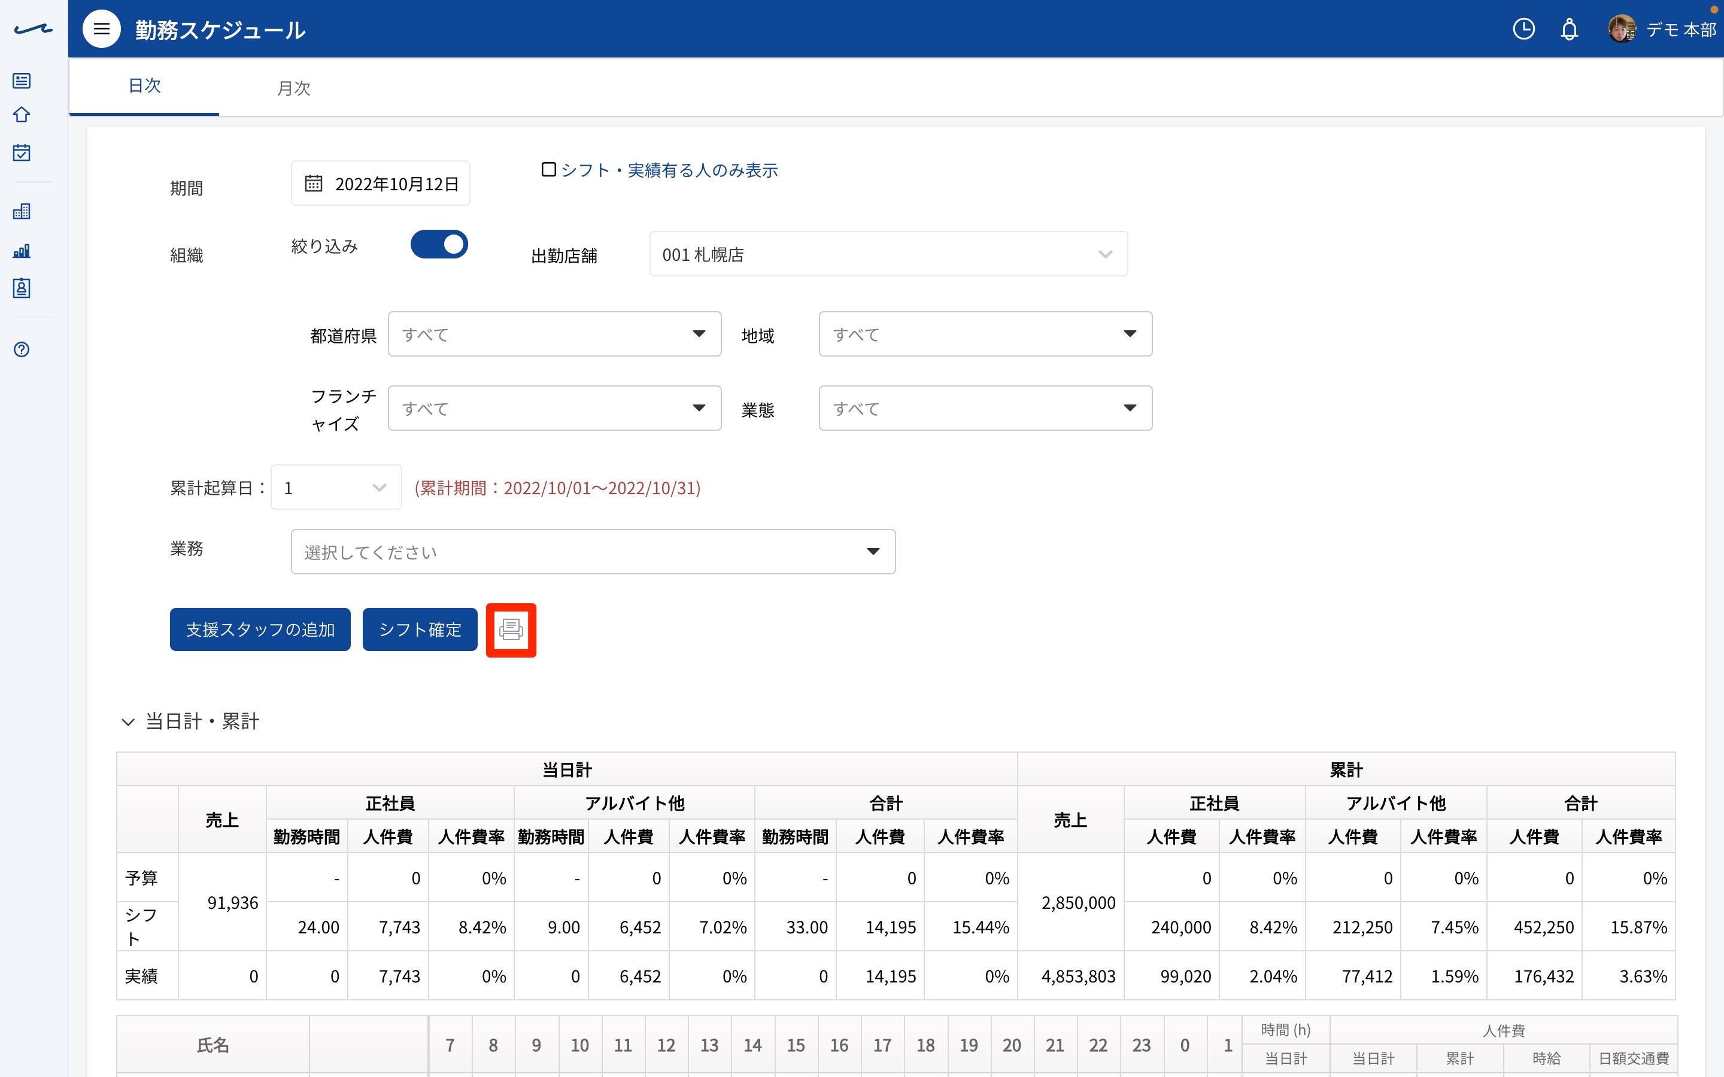Click the 452,250 total labor cost cell
1724x1077 pixels.
pyautogui.click(x=1534, y=927)
